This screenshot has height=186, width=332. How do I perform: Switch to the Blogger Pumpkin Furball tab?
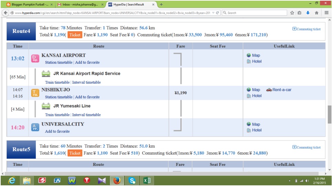coord(28,4)
